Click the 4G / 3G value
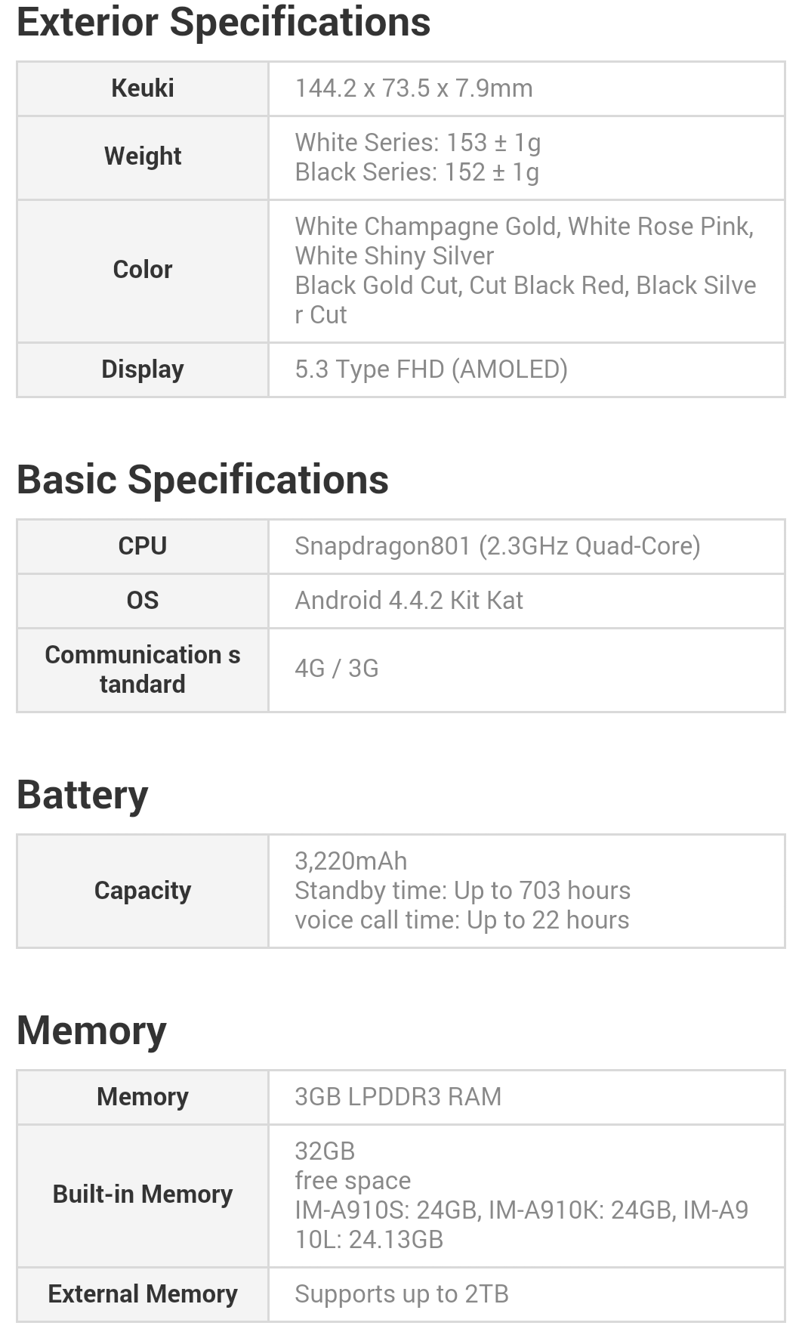802x1338 pixels. [336, 669]
